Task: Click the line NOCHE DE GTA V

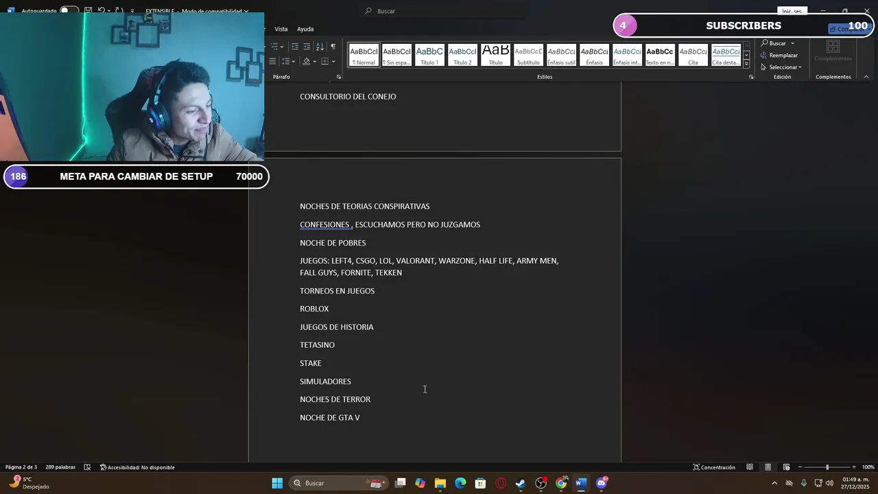Action: (x=330, y=417)
